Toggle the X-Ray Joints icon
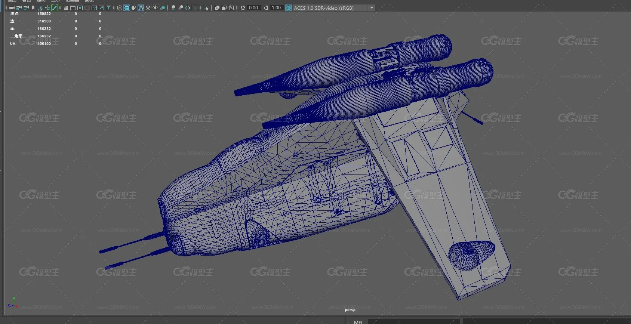The width and height of the screenshot is (631, 324). pos(231,8)
